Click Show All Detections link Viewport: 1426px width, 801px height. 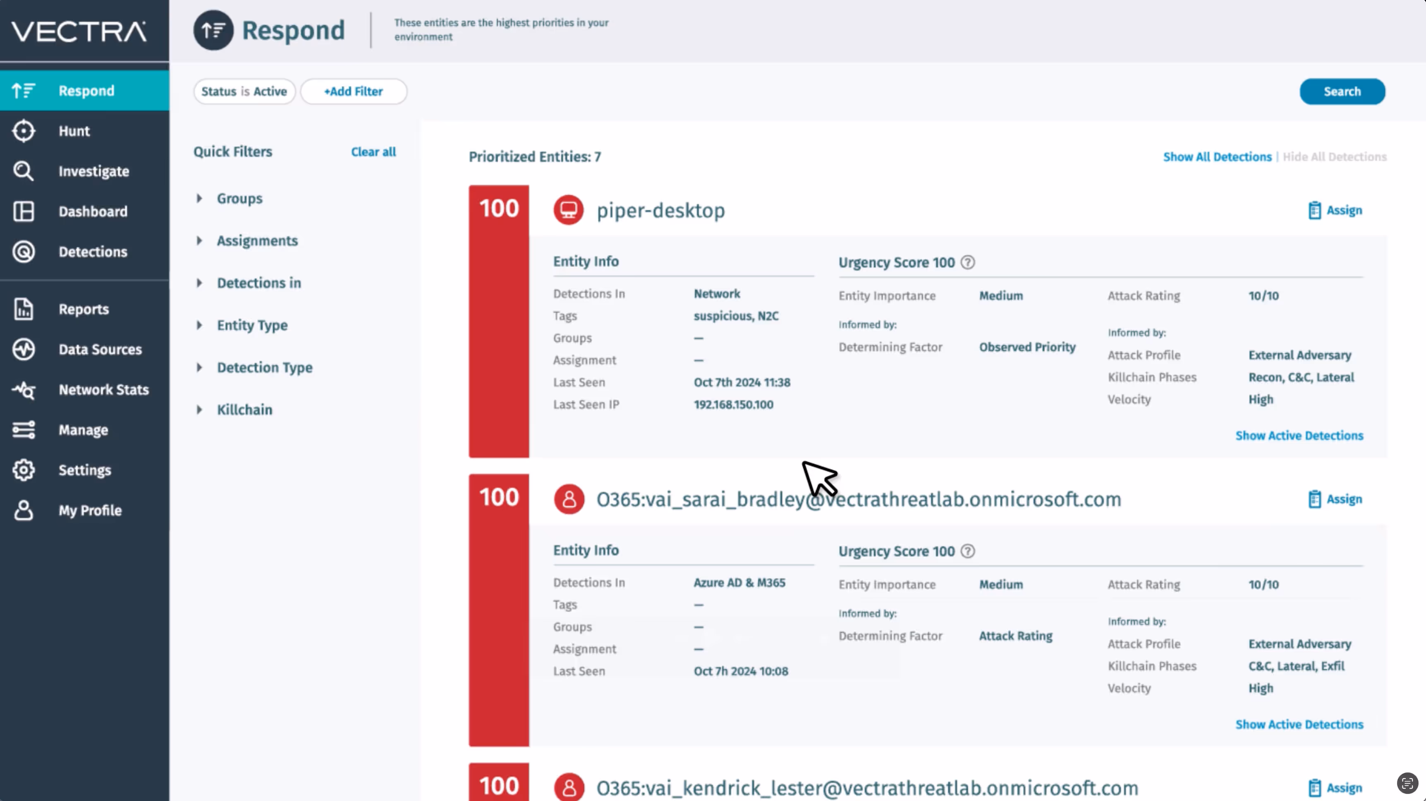(x=1217, y=157)
